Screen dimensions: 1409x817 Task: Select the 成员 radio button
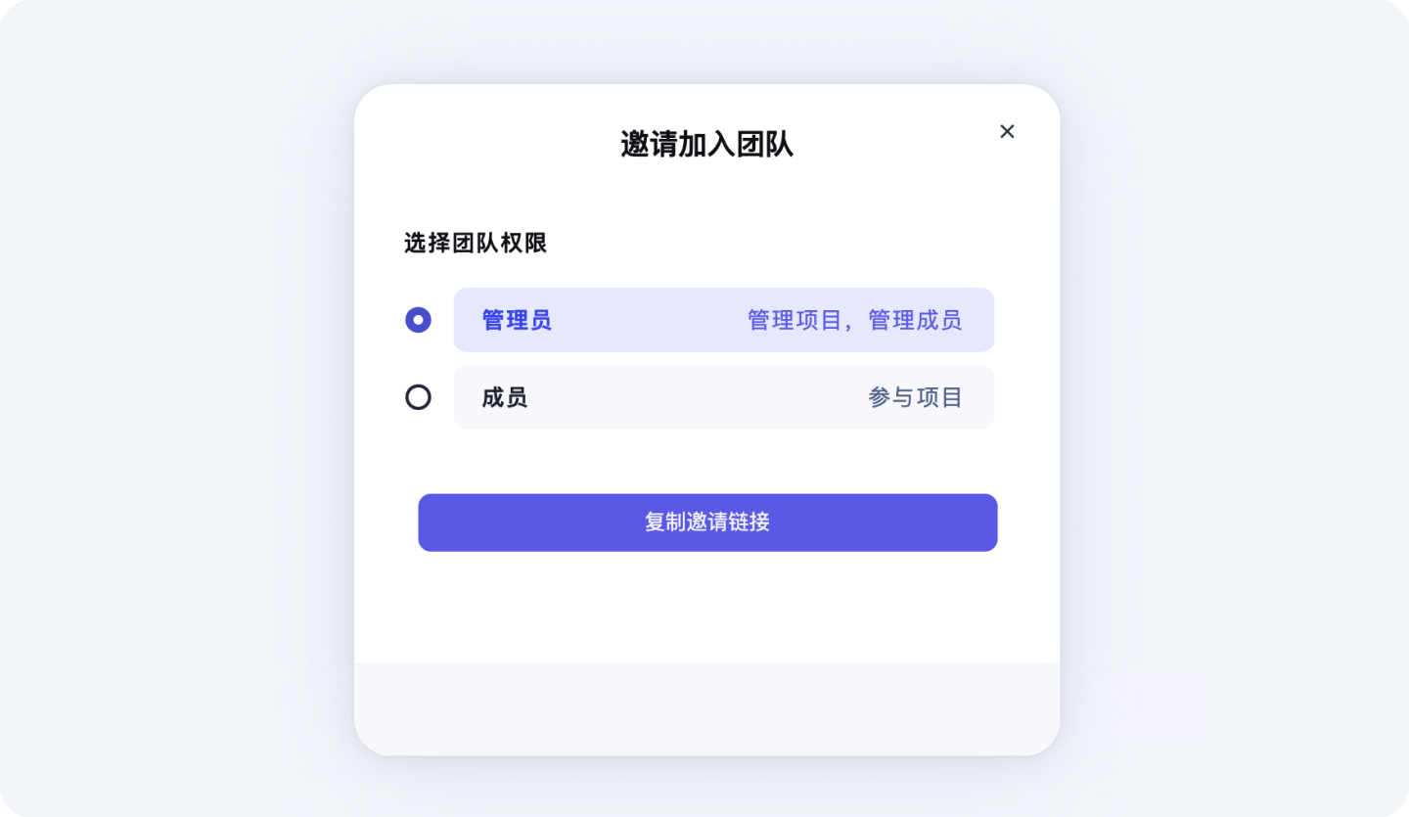418,397
